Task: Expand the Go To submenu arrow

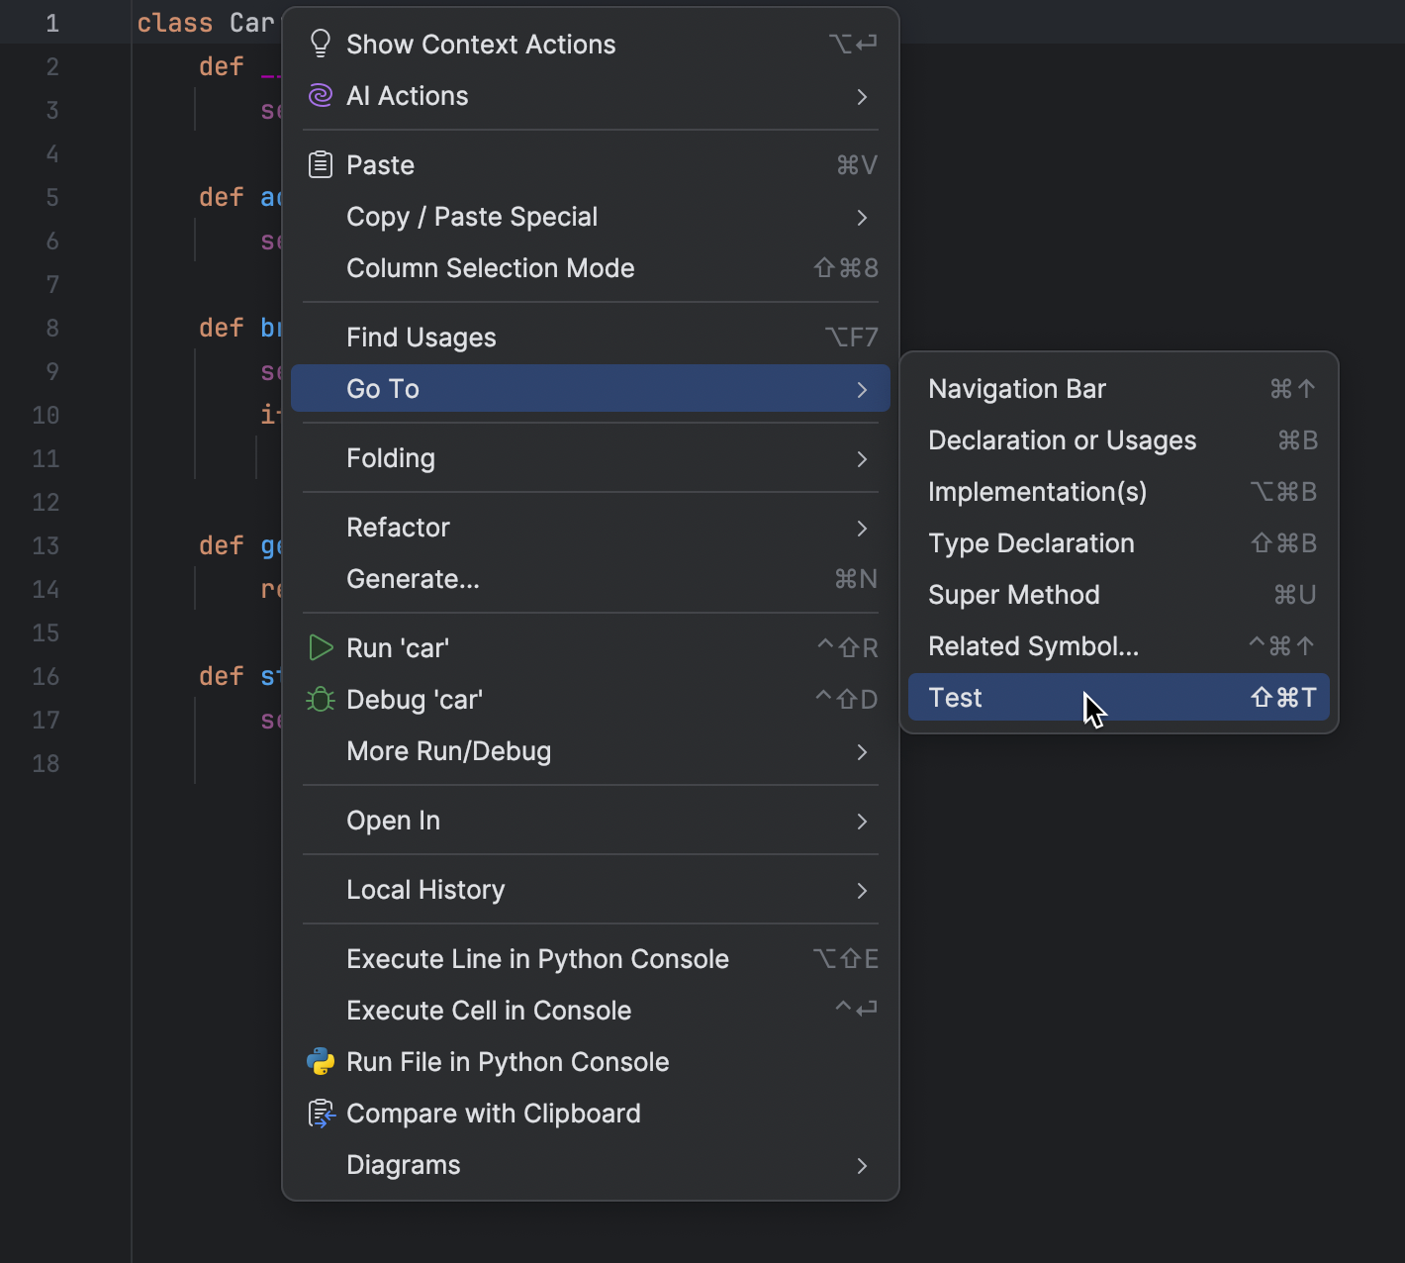Action: click(861, 389)
